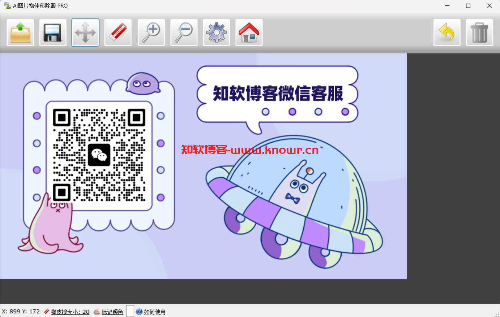
Task: Click '知软博客微信客服' speech bubble text
Action: pyautogui.click(x=278, y=94)
